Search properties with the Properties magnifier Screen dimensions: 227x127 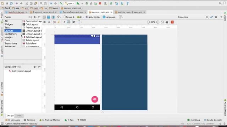pos(207,17)
